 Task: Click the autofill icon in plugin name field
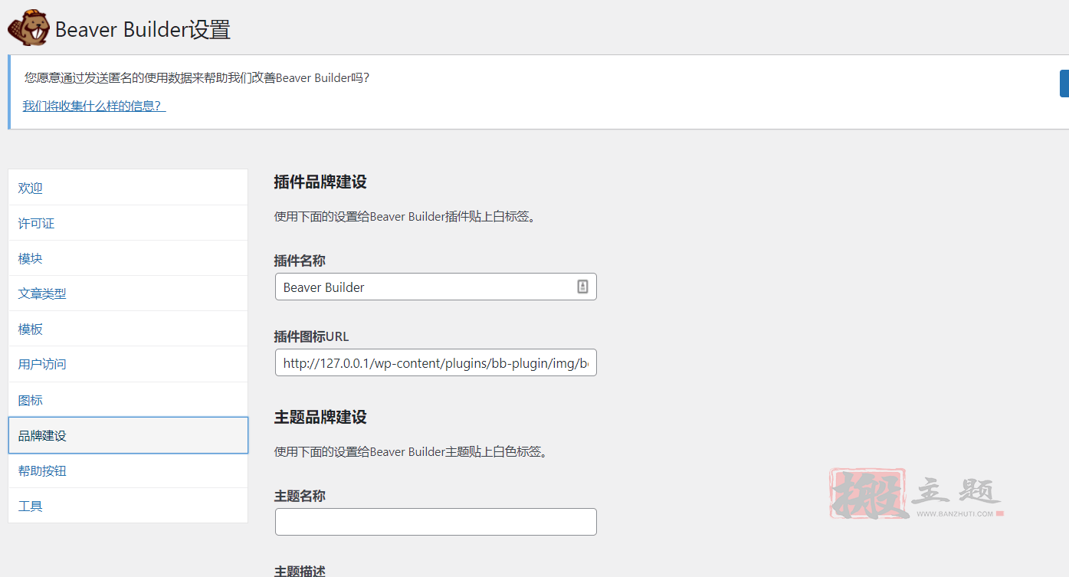coord(582,287)
